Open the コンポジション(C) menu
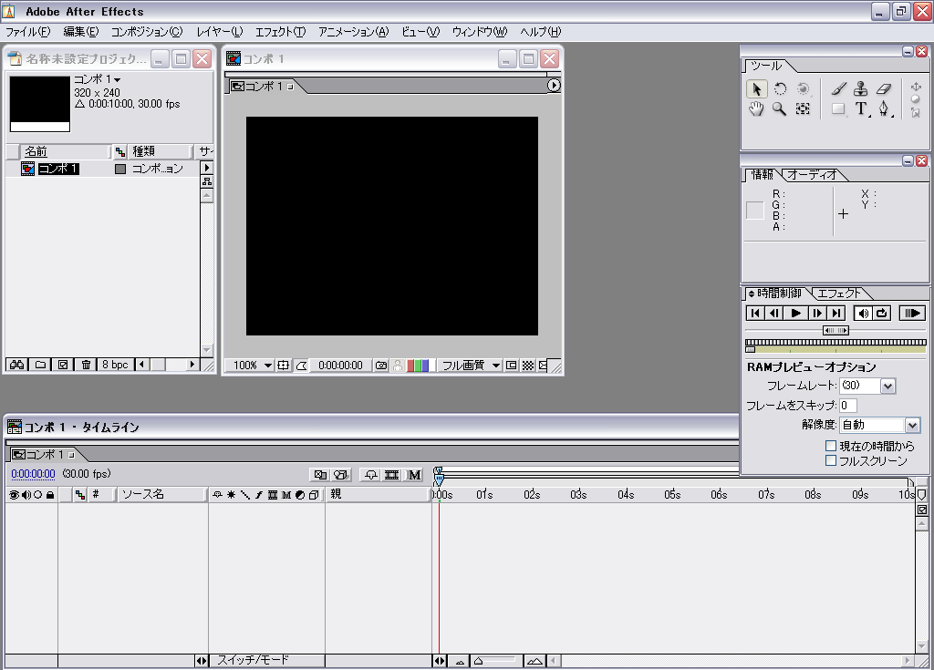This screenshot has width=934, height=670. click(x=147, y=32)
